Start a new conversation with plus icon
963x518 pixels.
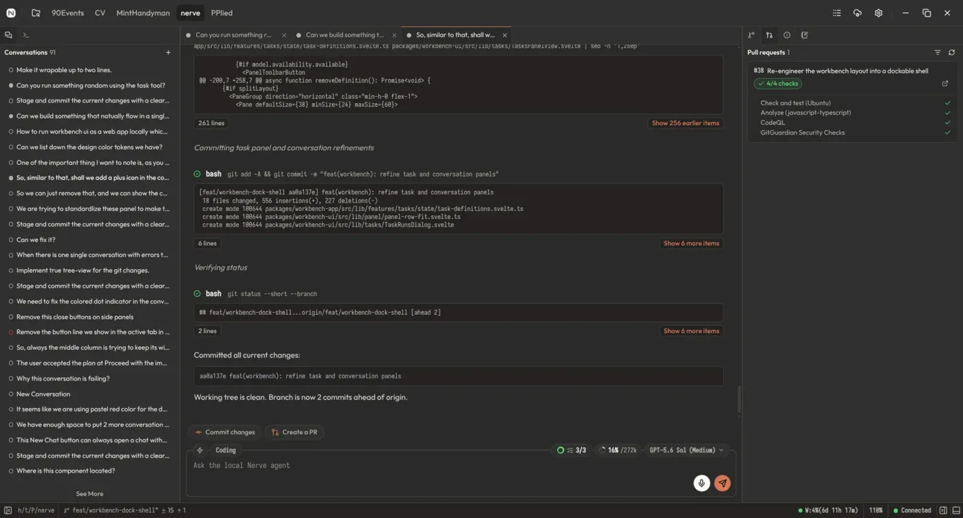click(x=169, y=52)
